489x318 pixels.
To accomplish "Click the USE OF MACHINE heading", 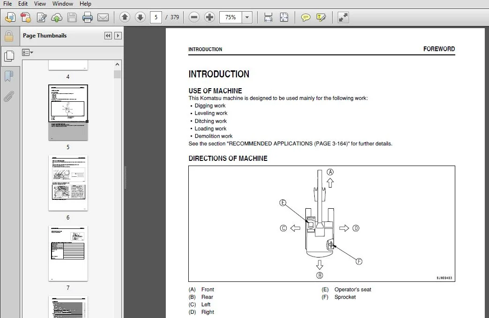I will coord(215,91).
